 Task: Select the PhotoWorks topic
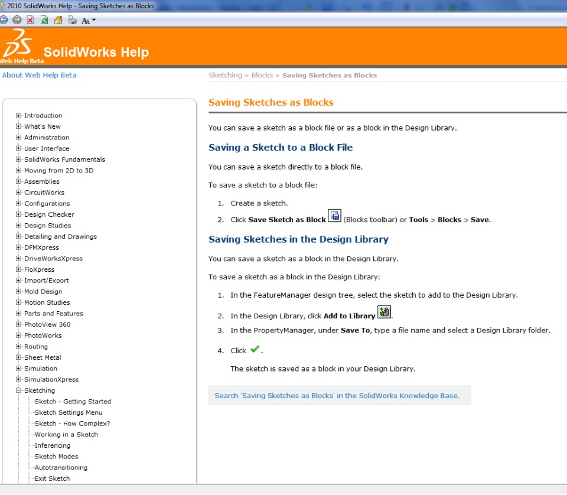click(x=43, y=336)
